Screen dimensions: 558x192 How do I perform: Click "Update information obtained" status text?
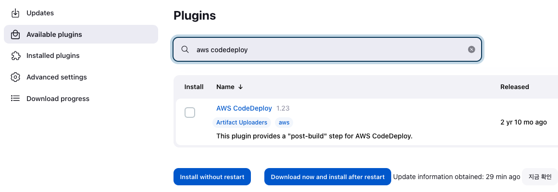point(457,177)
